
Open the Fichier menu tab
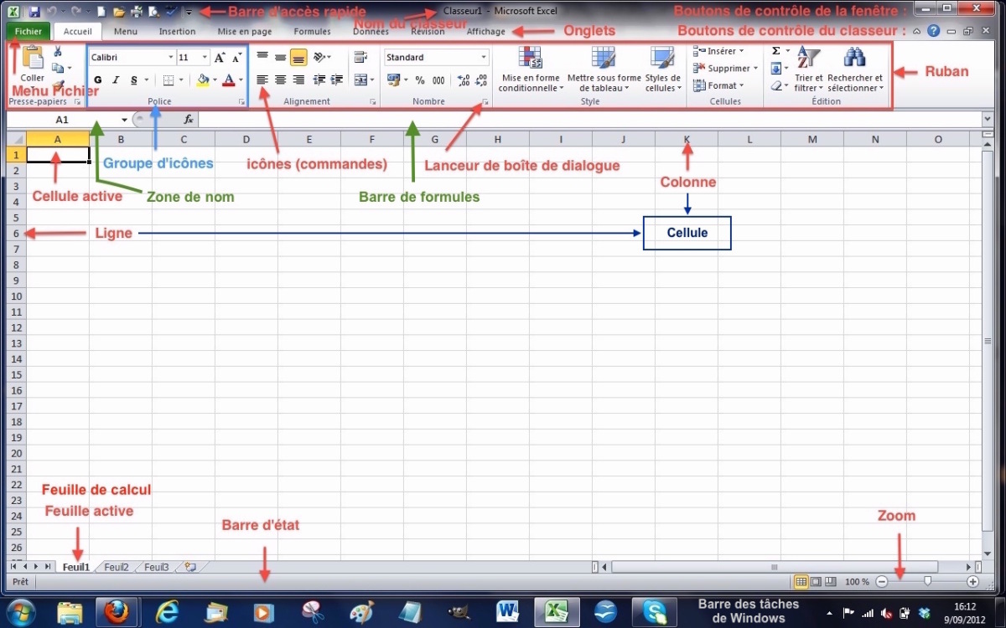coord(28,32)
